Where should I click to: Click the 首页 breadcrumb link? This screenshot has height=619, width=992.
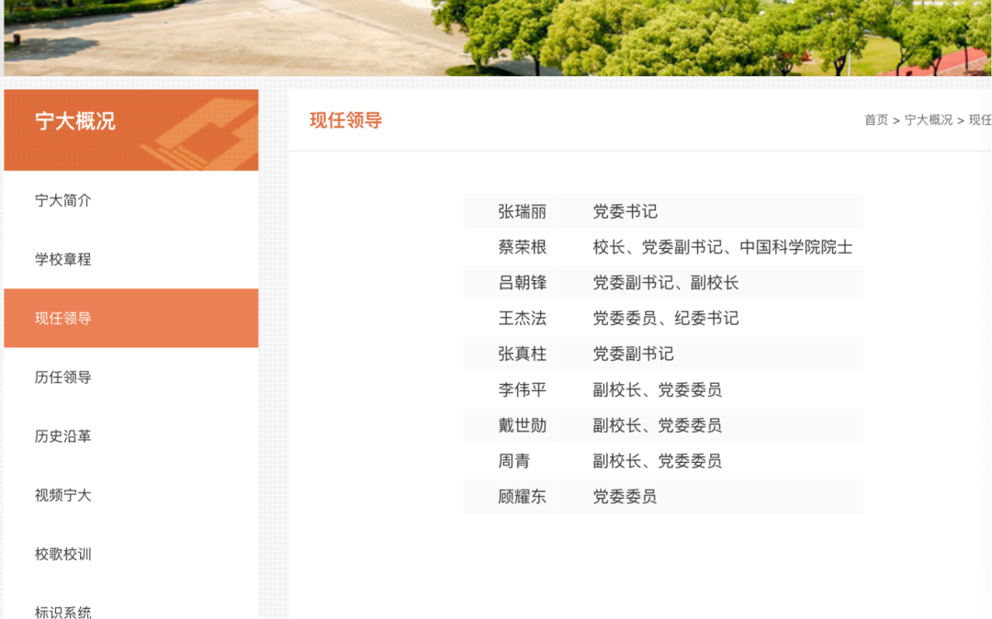click(876, 120)
